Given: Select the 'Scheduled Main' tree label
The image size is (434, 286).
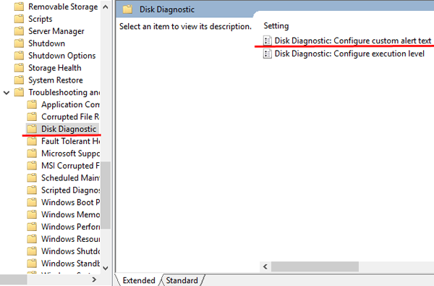Looking at the screenshot, I should [70, 177].
